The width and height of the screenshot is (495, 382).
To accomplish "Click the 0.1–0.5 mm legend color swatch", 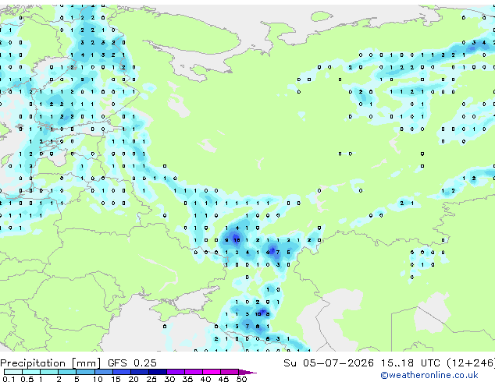I will click(13, 372).
